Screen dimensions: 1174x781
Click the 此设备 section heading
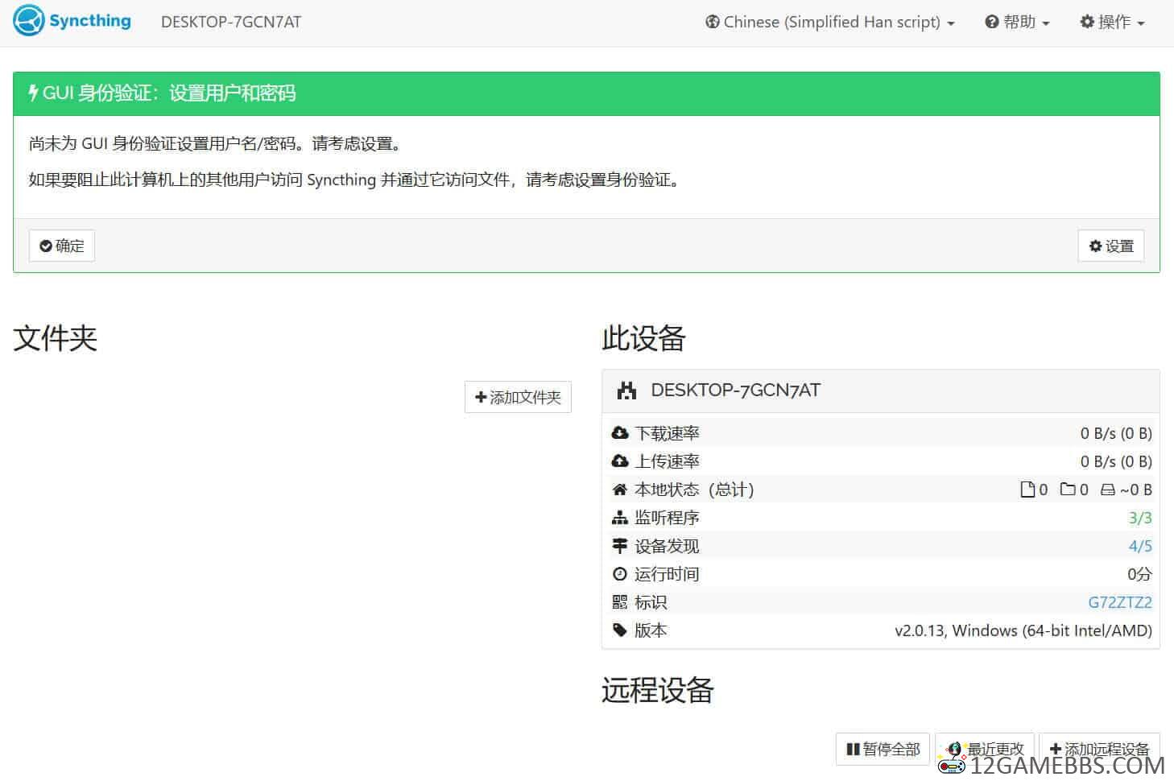click(x=644, y=338)
